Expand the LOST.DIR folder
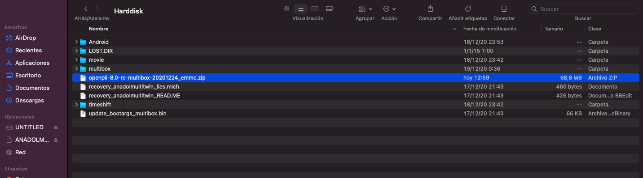 click(x=76, y=51)
